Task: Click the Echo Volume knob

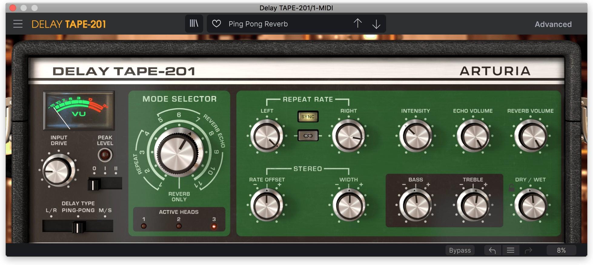Action: pos(473,136)
